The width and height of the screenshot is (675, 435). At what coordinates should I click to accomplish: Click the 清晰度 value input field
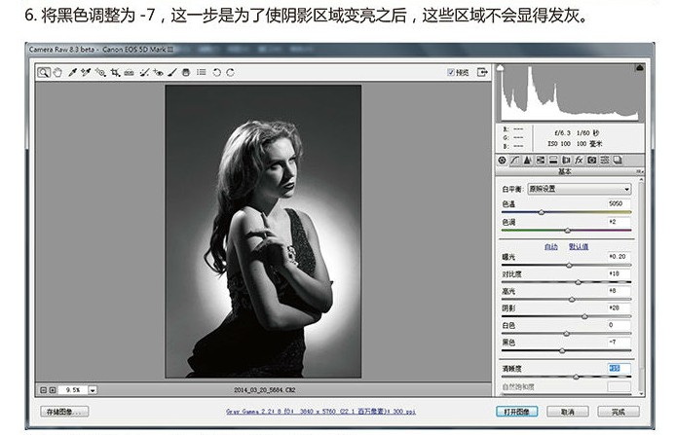pyautogui.click(x=619, y=368)
